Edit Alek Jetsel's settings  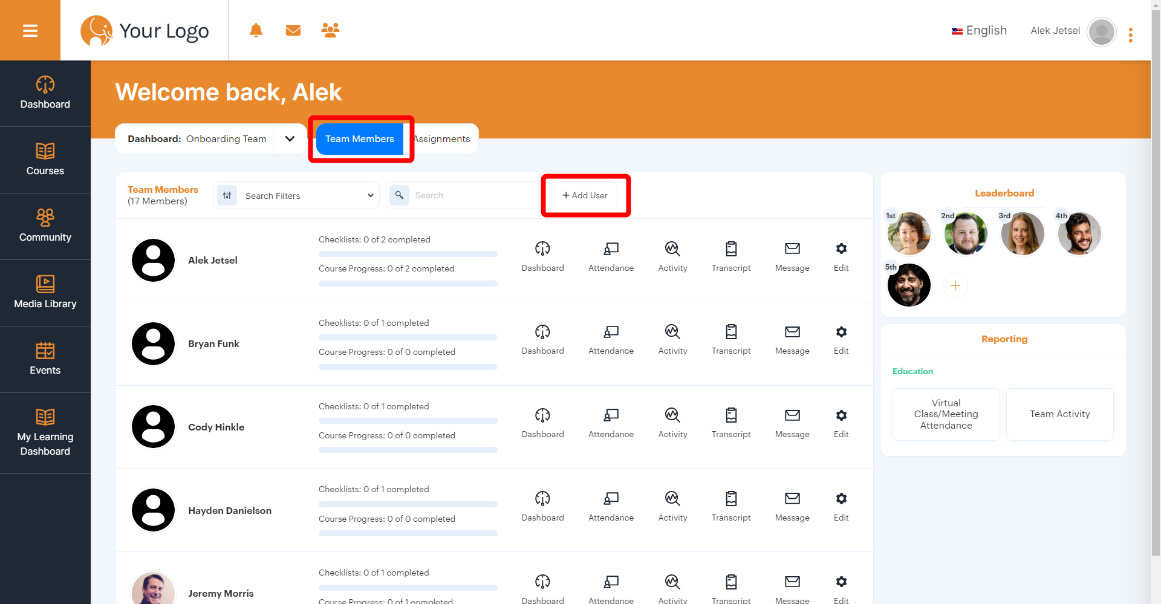(841, 256)
